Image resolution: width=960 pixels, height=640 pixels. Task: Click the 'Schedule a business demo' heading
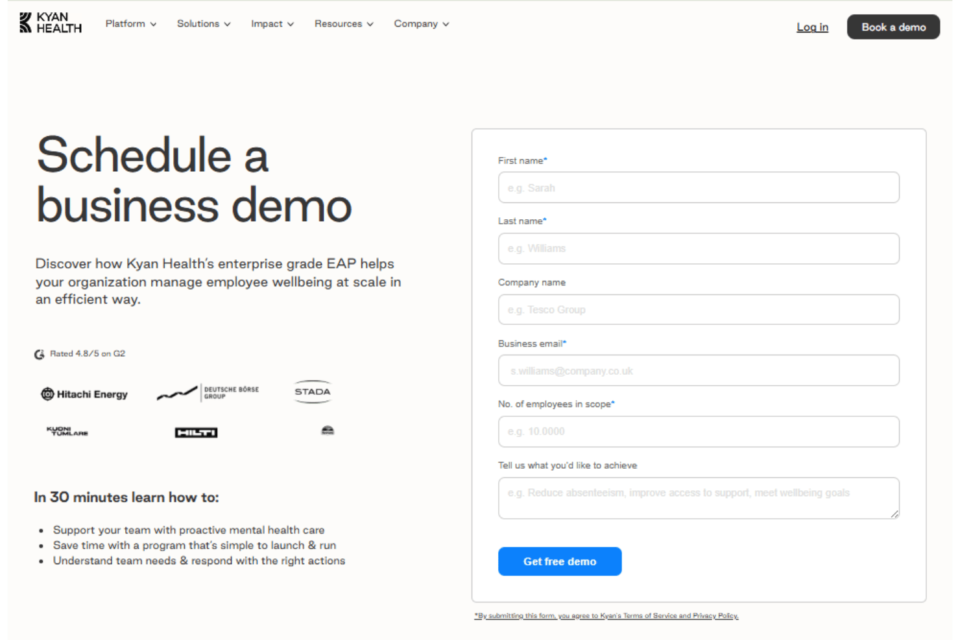(194, 180)
